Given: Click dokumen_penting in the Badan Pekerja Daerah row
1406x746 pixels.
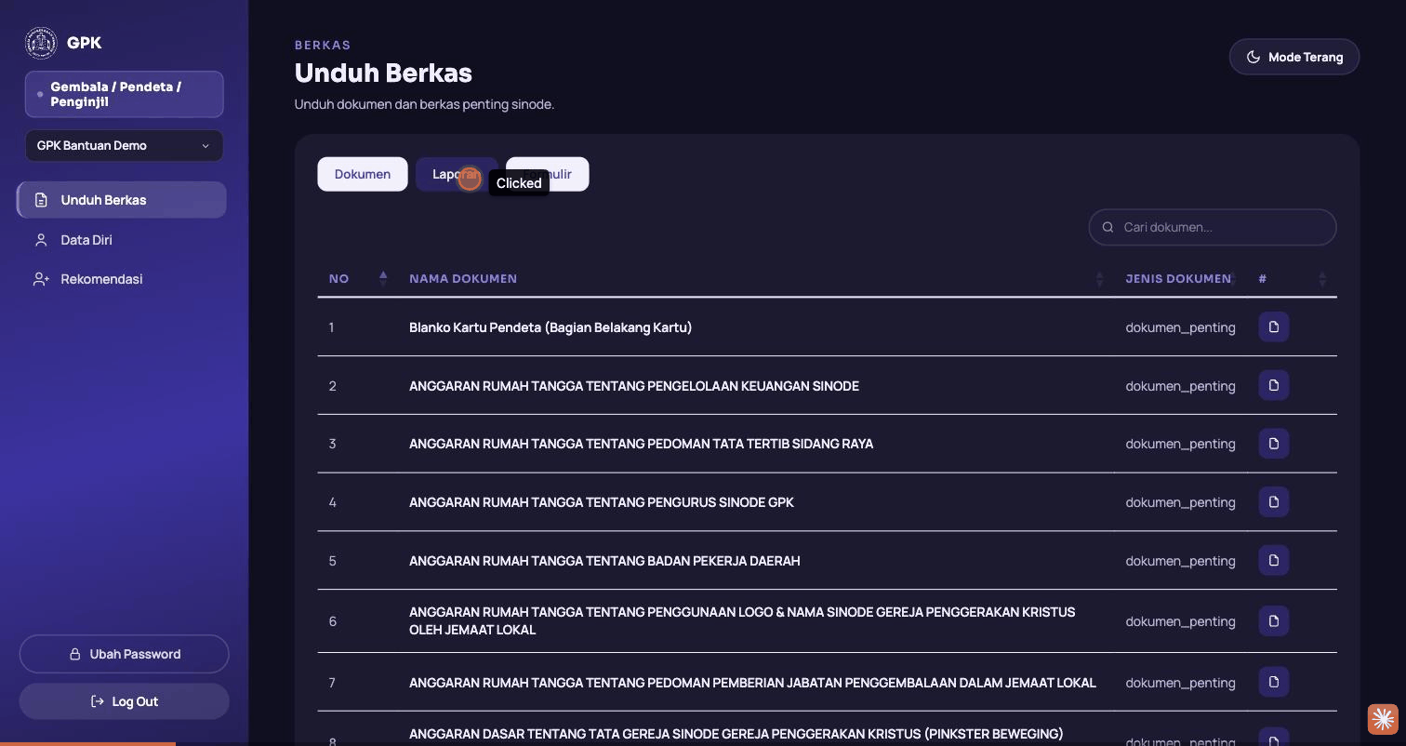Looking at the screenshot, I should coord(1180,561).
